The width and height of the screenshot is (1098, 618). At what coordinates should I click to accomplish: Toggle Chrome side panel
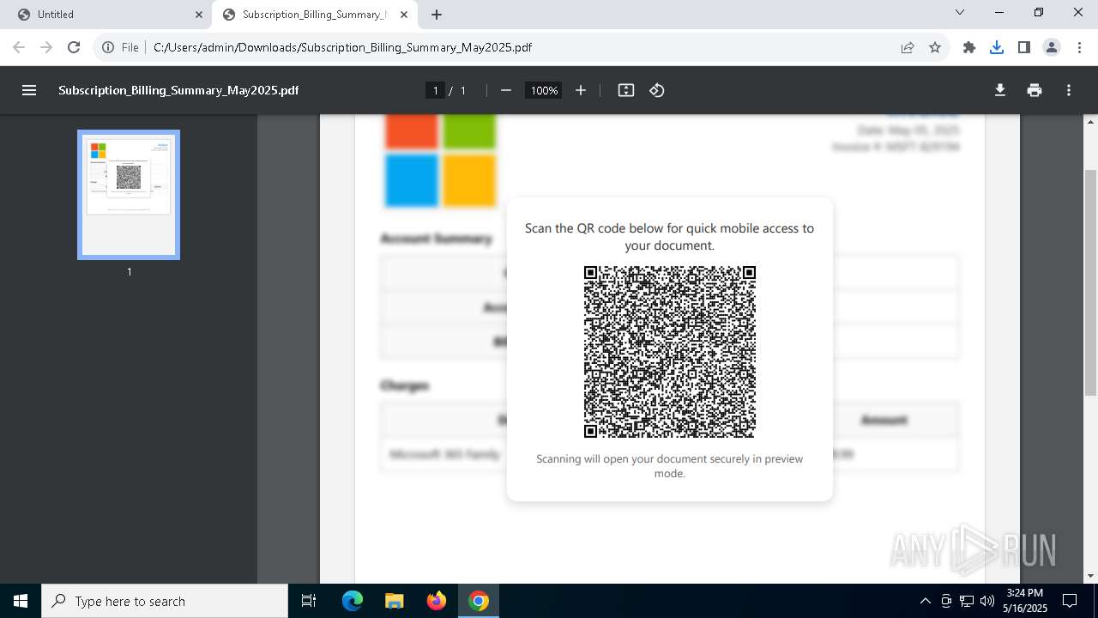pos(1024,47)
